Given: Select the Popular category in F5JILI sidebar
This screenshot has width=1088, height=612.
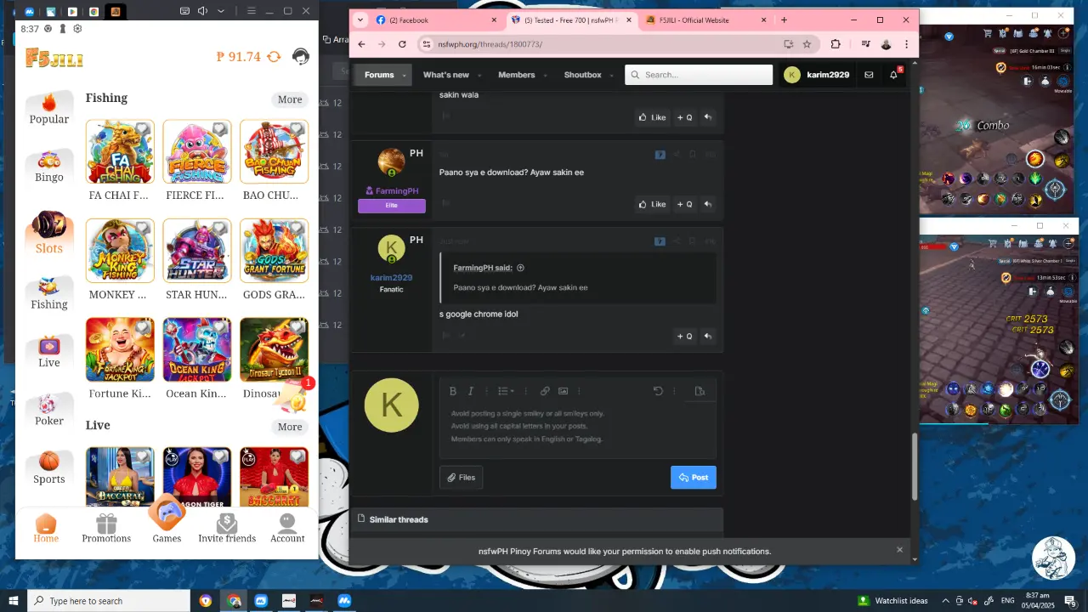Looking at the screenshot, I should 49,110.
